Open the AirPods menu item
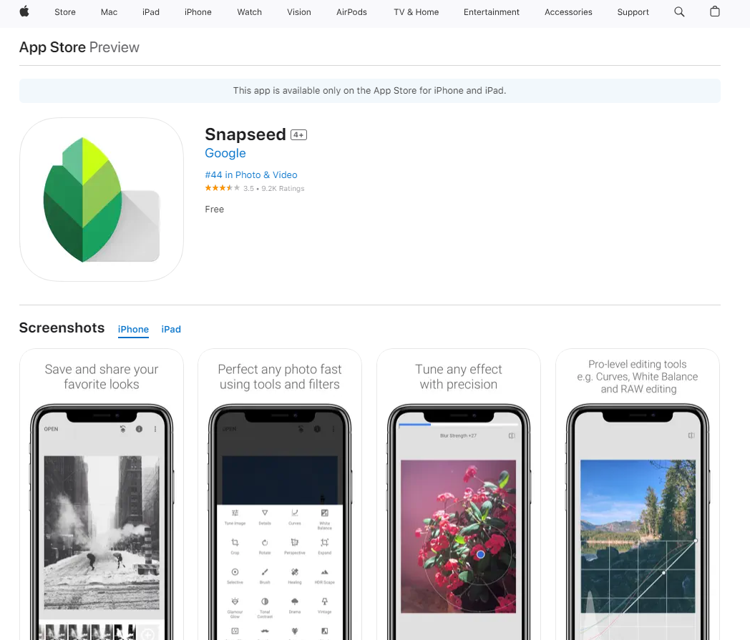The image size is (750, 640). pyautogui.click(x=351, y=12)
